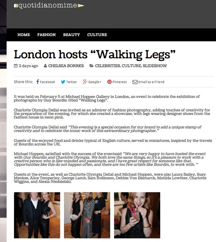Click the Google+ share icon
Image resolution: width=216 pixels, height=242 pixels.
(85, 82)
